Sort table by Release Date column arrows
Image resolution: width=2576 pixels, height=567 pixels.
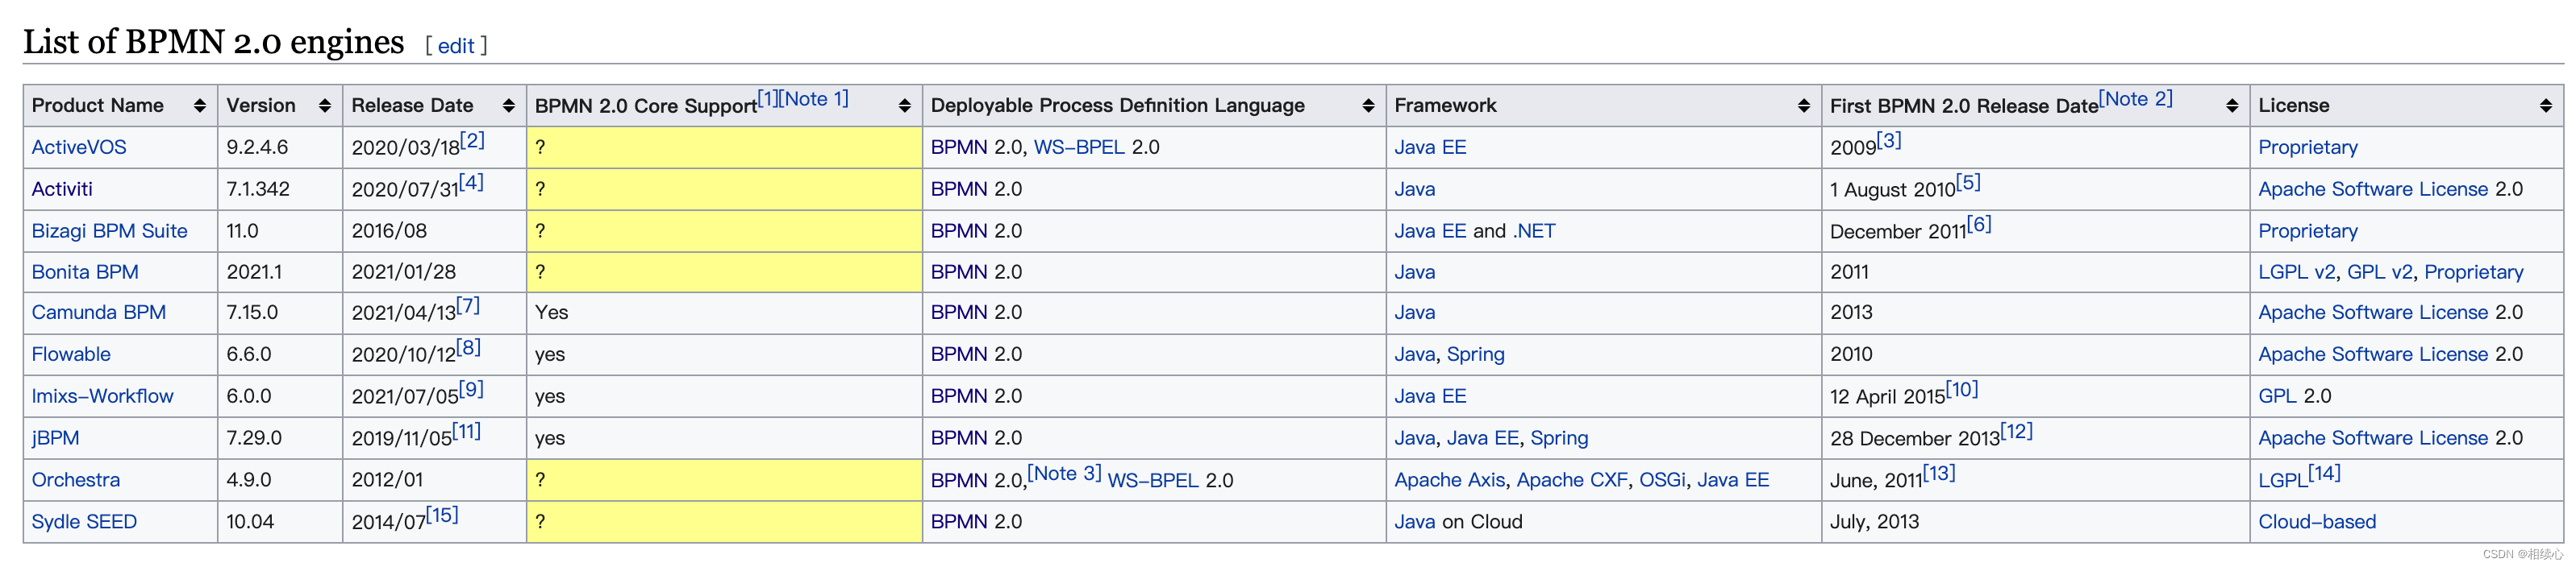(x=509, y=106)
